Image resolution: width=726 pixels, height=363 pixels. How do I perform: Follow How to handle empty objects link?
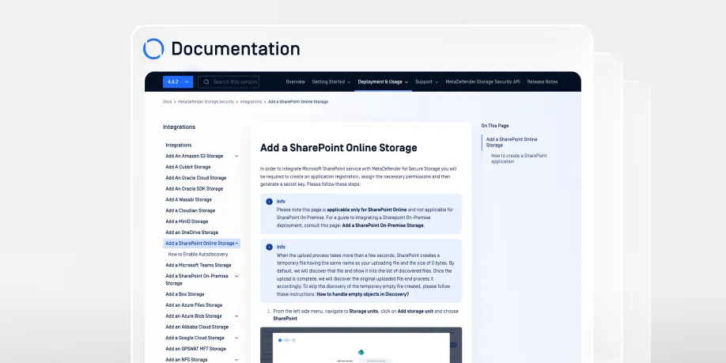pos(362,294)
